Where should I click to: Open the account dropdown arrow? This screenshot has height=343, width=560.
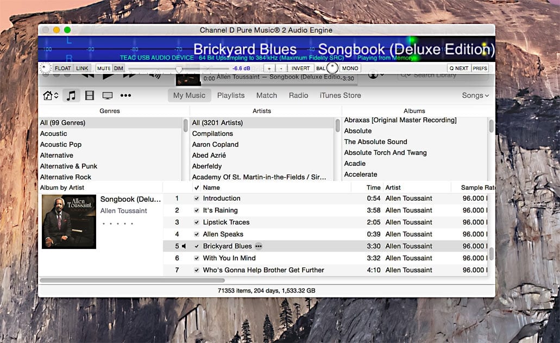(382, 74)
